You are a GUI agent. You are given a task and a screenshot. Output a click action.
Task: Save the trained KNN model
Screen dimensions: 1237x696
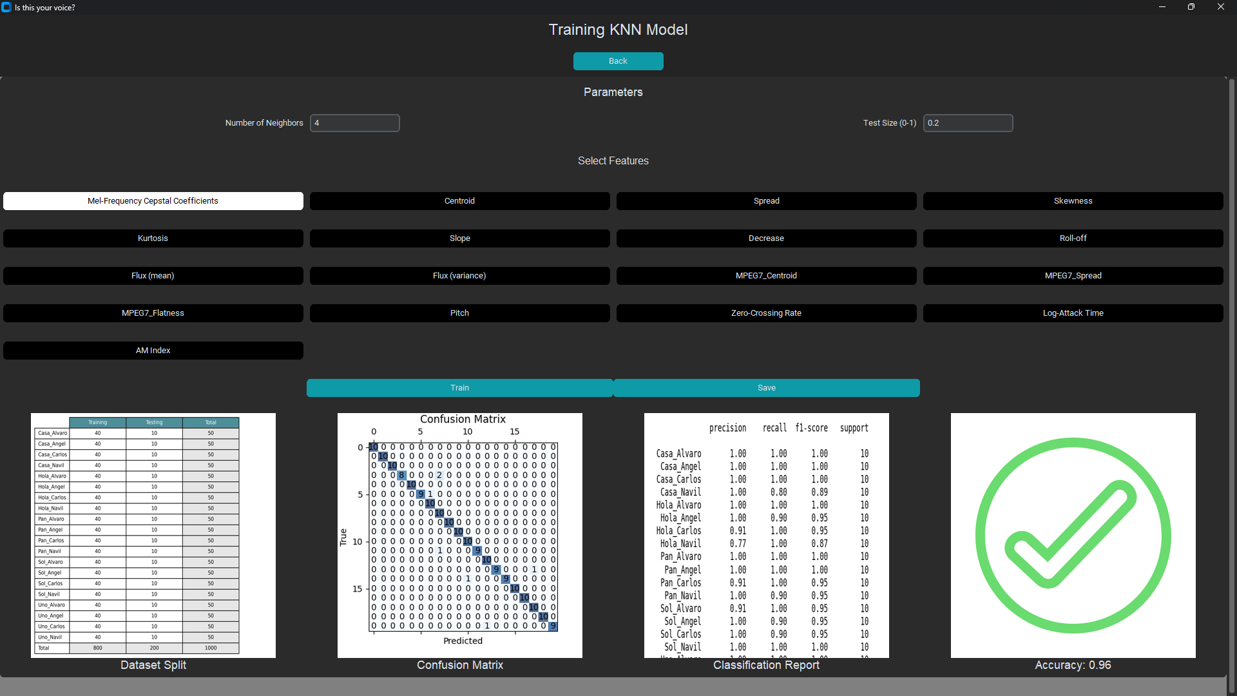(766, 387)
